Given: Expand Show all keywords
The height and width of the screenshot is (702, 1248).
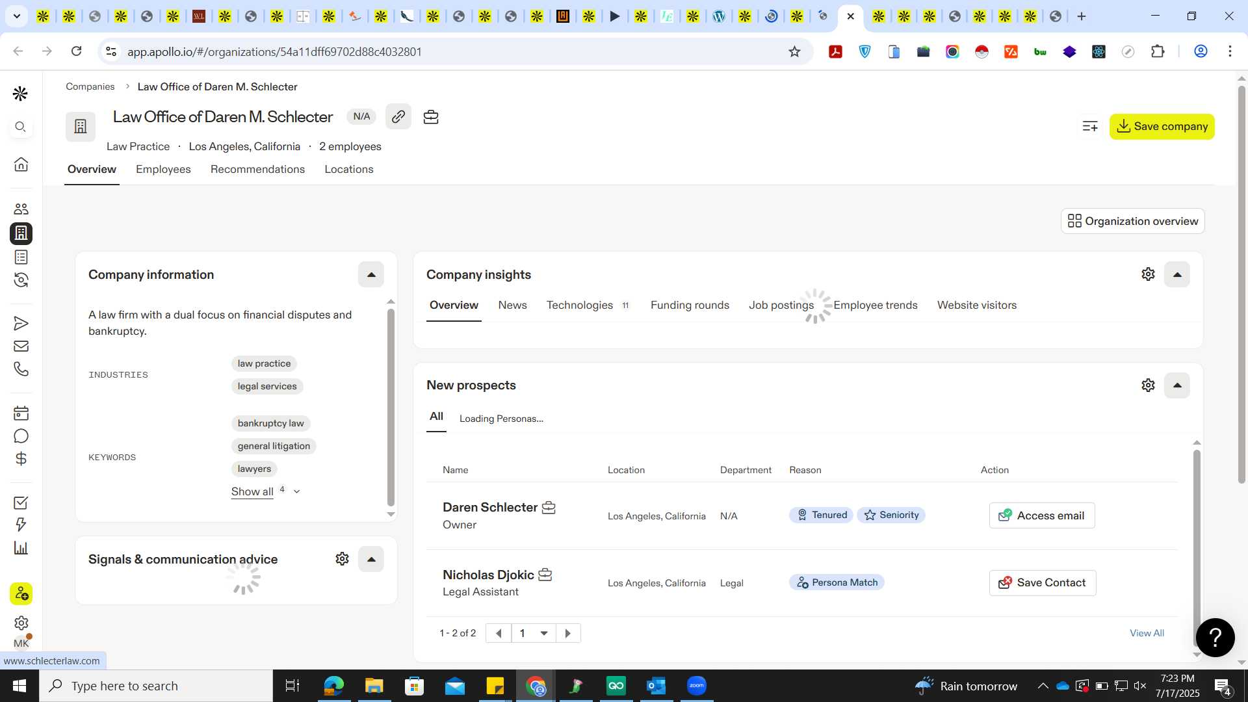Looking at the screenshot, I should 265,491.
